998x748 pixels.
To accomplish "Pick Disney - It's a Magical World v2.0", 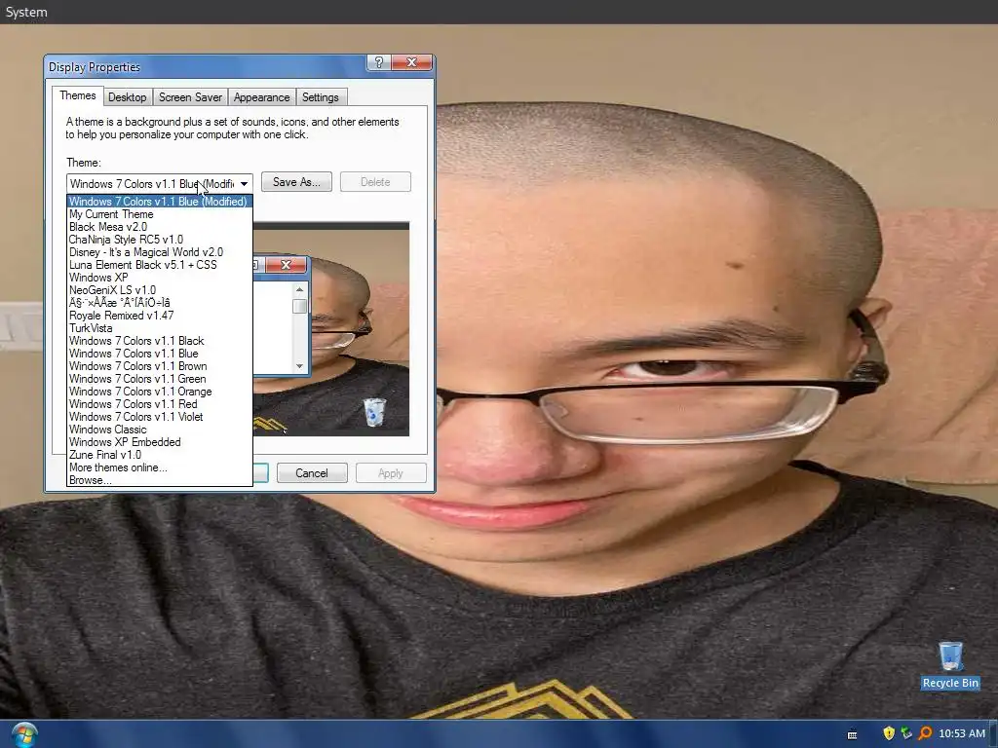I will click(x=159, y=252).
